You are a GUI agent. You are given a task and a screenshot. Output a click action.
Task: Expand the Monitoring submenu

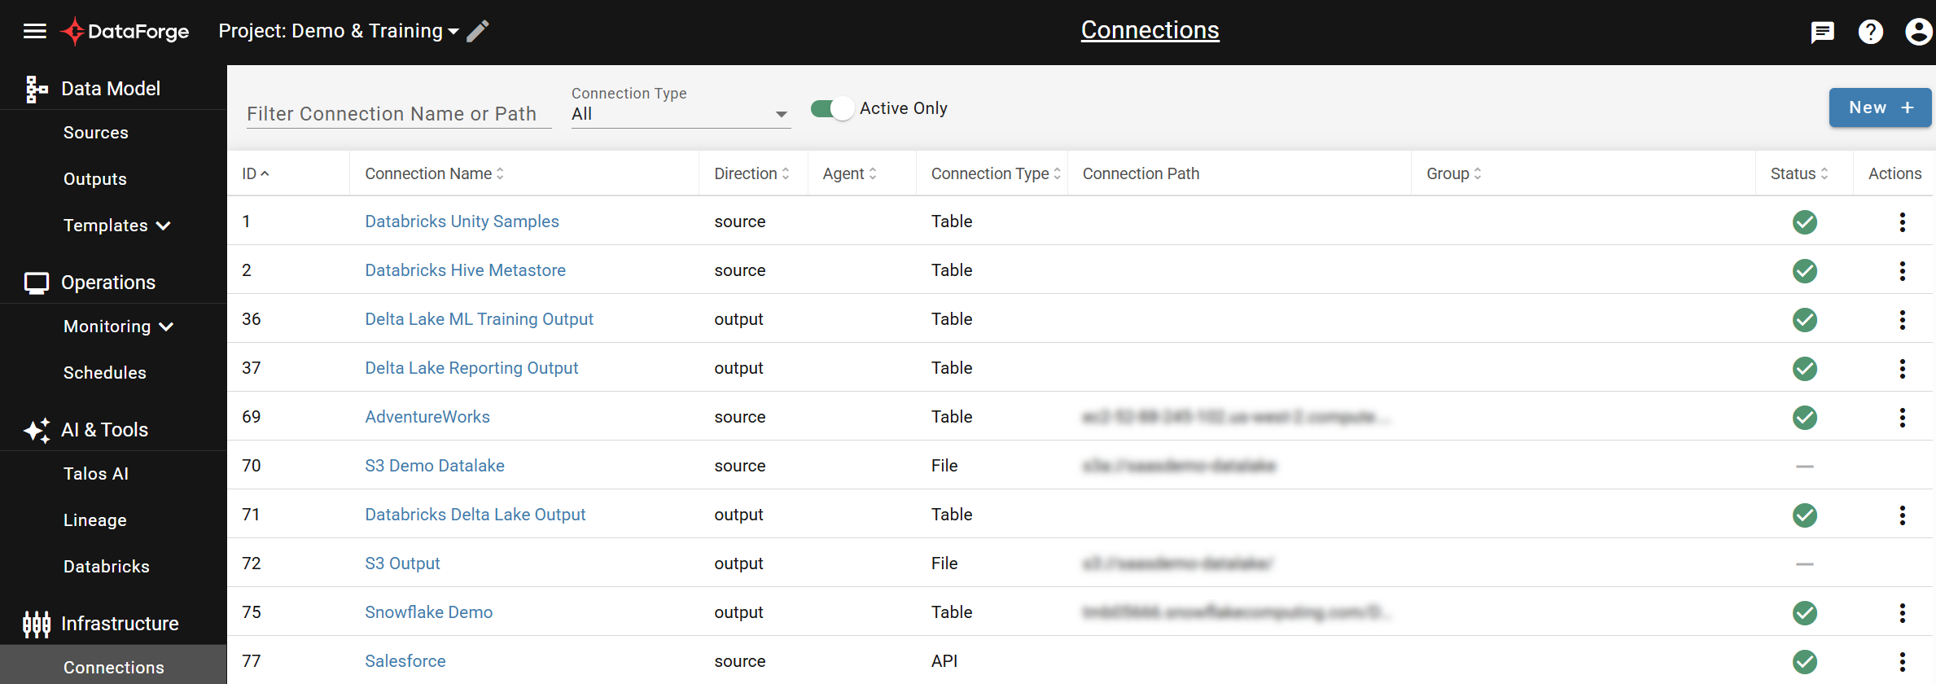[x=119, y=327]
